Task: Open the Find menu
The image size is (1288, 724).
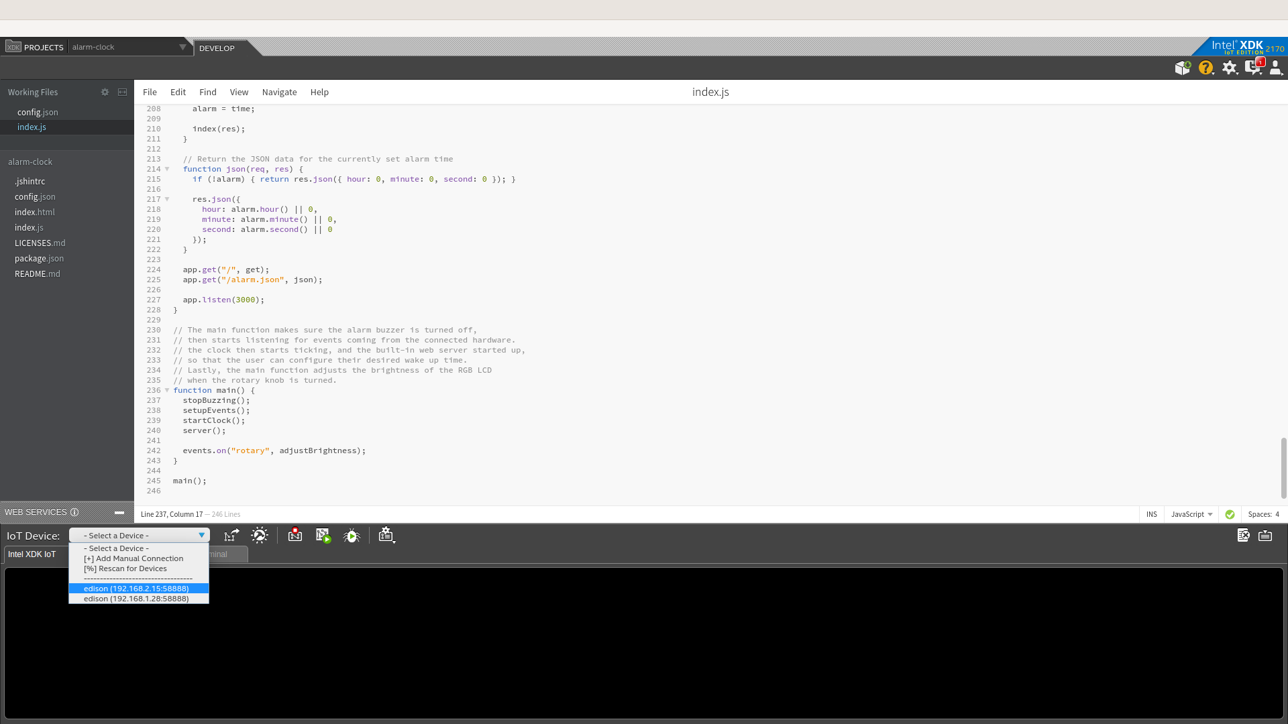Action: click(x=208, y=92)
